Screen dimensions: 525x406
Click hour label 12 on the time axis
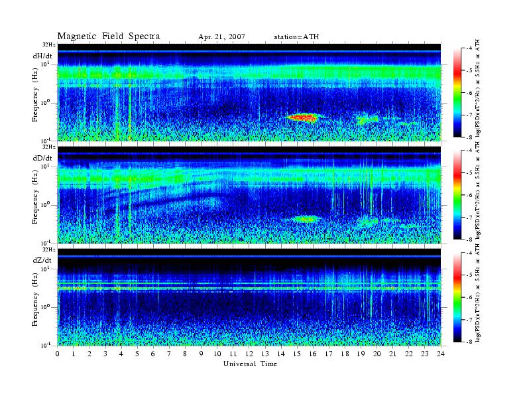[249, 354]
